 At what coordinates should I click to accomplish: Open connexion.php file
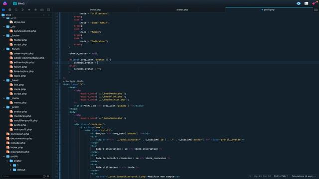19,134
